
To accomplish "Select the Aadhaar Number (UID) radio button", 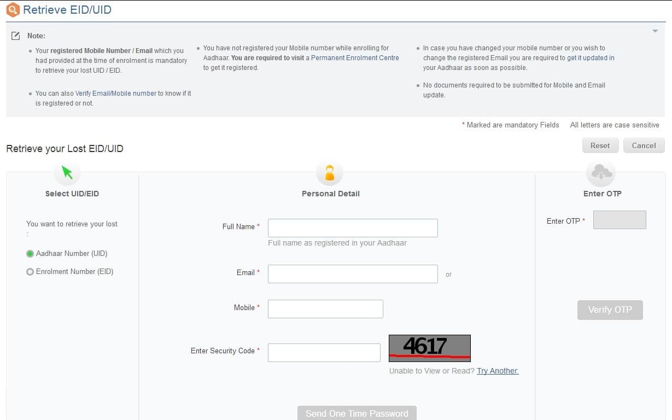I will coord(30,254).
